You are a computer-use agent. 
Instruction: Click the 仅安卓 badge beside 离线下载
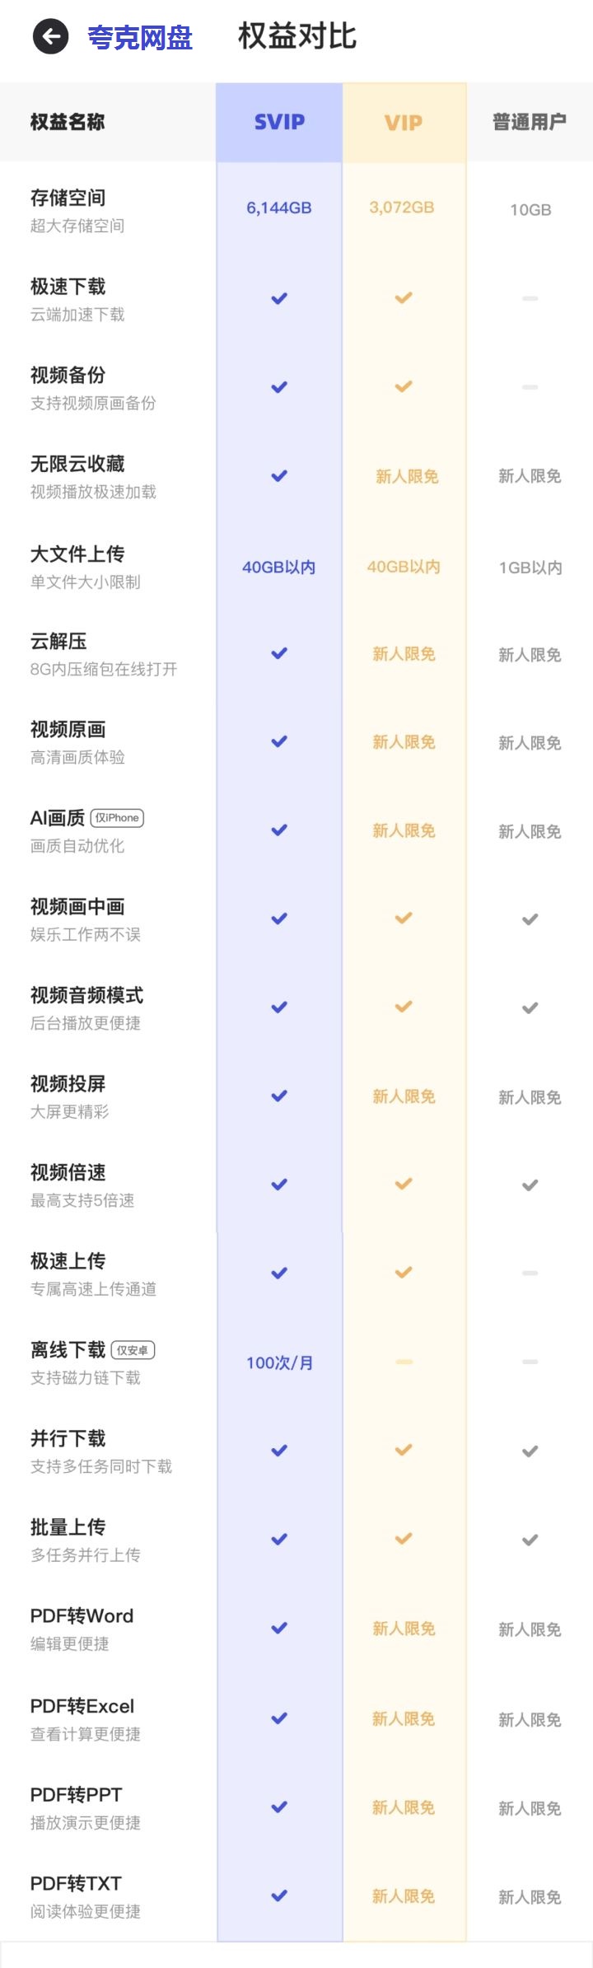(133, 1350)
